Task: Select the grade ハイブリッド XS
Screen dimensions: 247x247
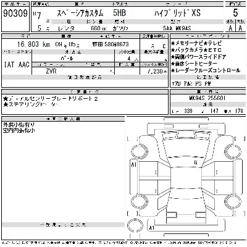Action: [x=177, y=13]
